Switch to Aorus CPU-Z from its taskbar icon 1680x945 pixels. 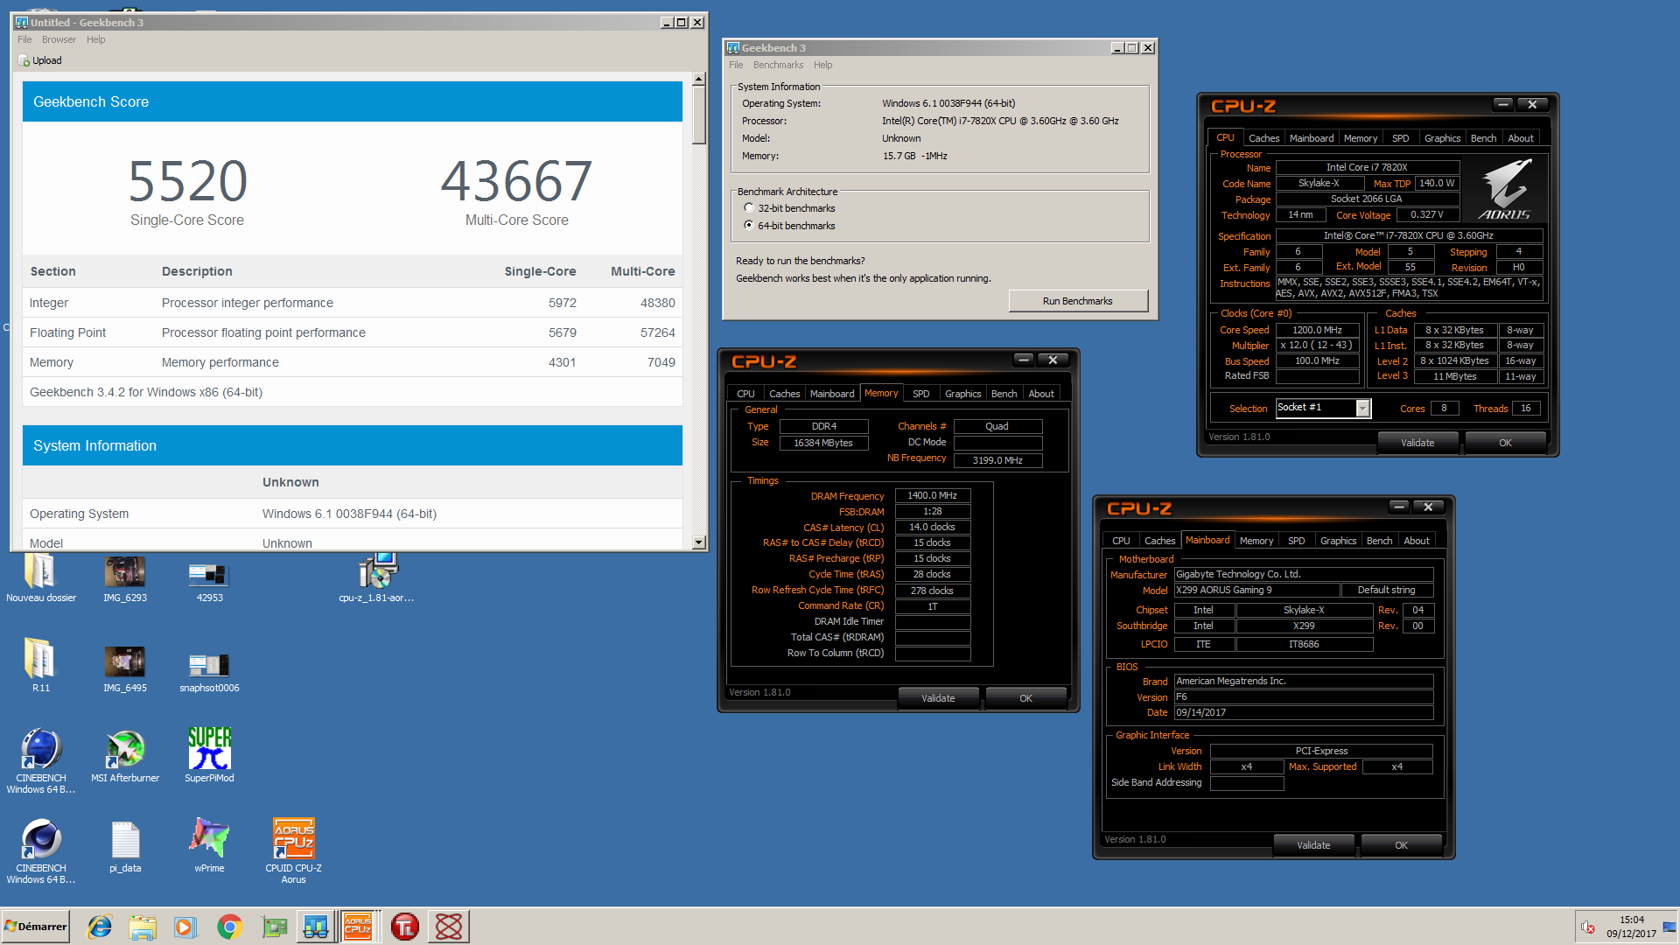[358, 927]
